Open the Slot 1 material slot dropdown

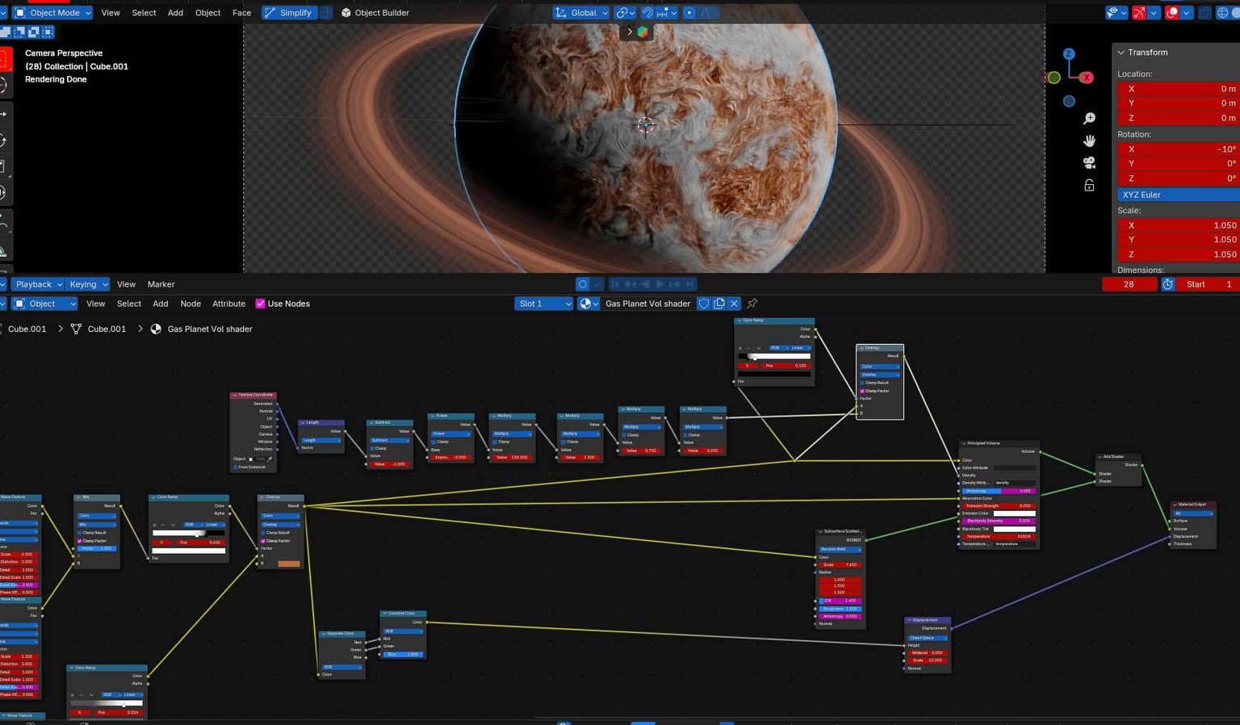click(544, 304)
